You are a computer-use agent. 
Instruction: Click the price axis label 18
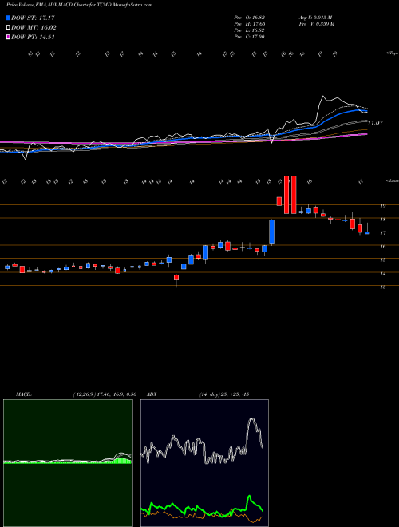pyautogui.click(x=382, y=220)
